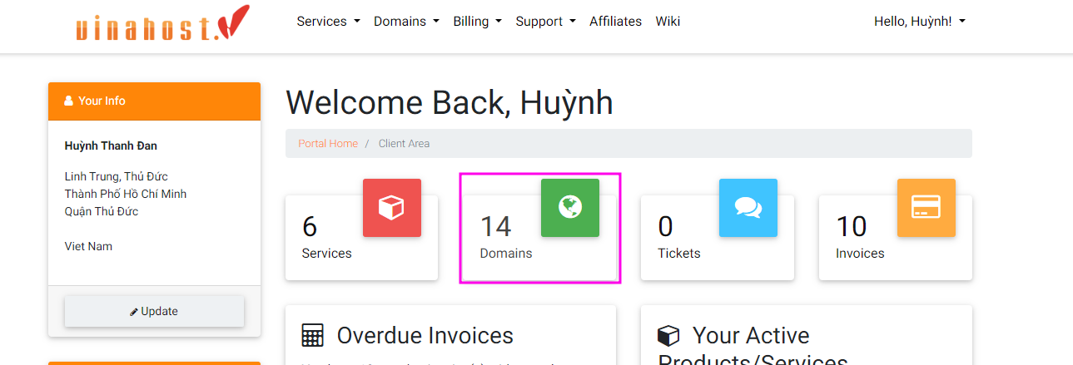
Task: Click the blue Tickets chat bubbles icon
Action: 748,208
